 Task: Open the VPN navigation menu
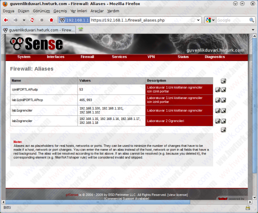[151, 57]
